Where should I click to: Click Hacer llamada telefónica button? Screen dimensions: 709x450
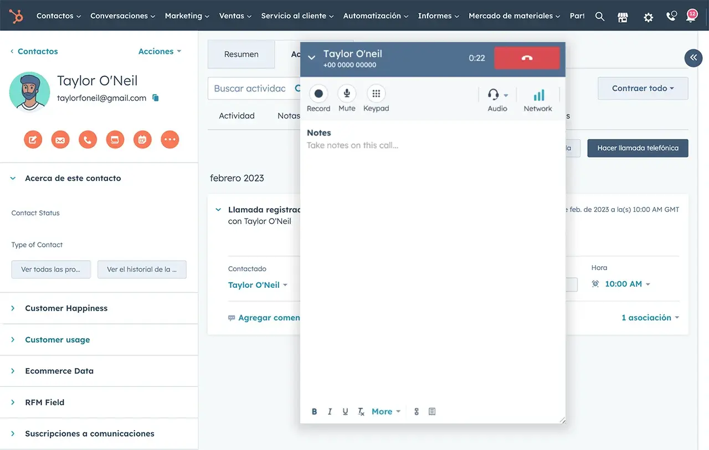click(638, 148)
